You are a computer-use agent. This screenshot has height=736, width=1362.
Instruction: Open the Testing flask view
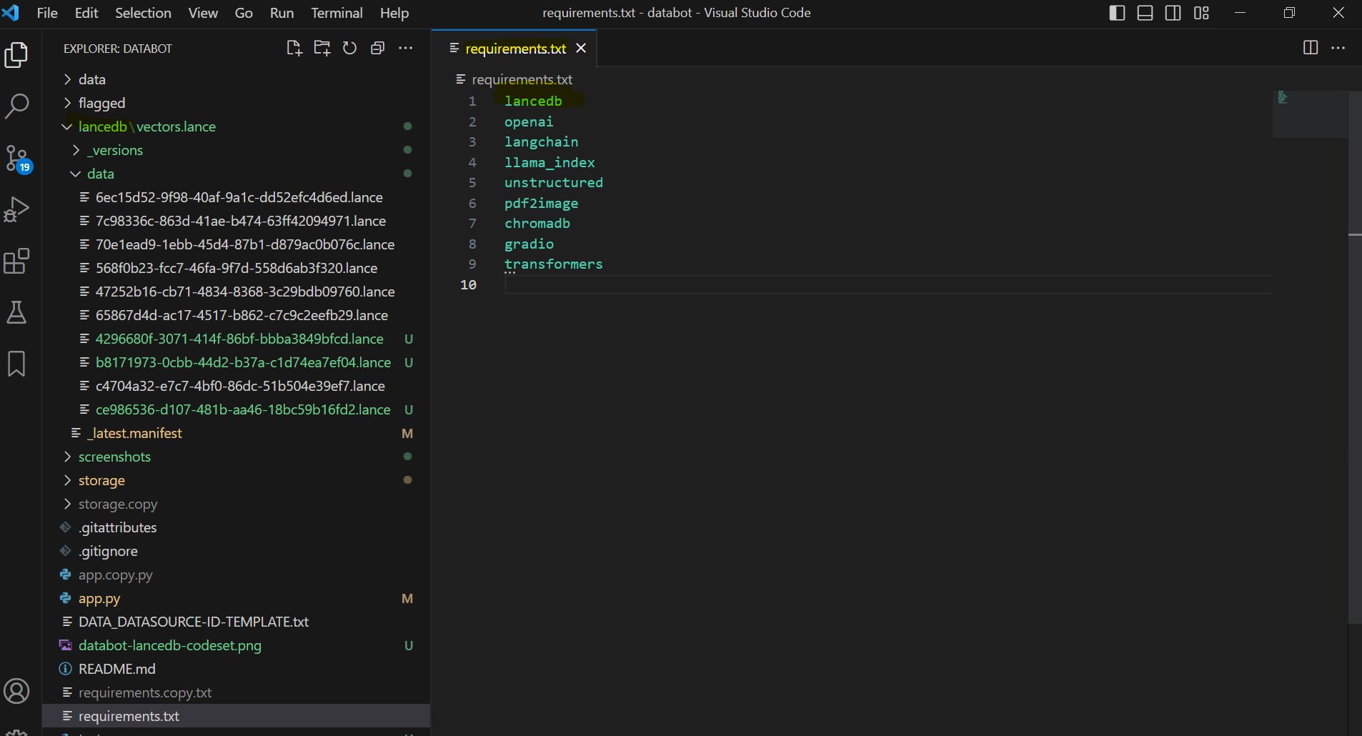coord(16,312)
